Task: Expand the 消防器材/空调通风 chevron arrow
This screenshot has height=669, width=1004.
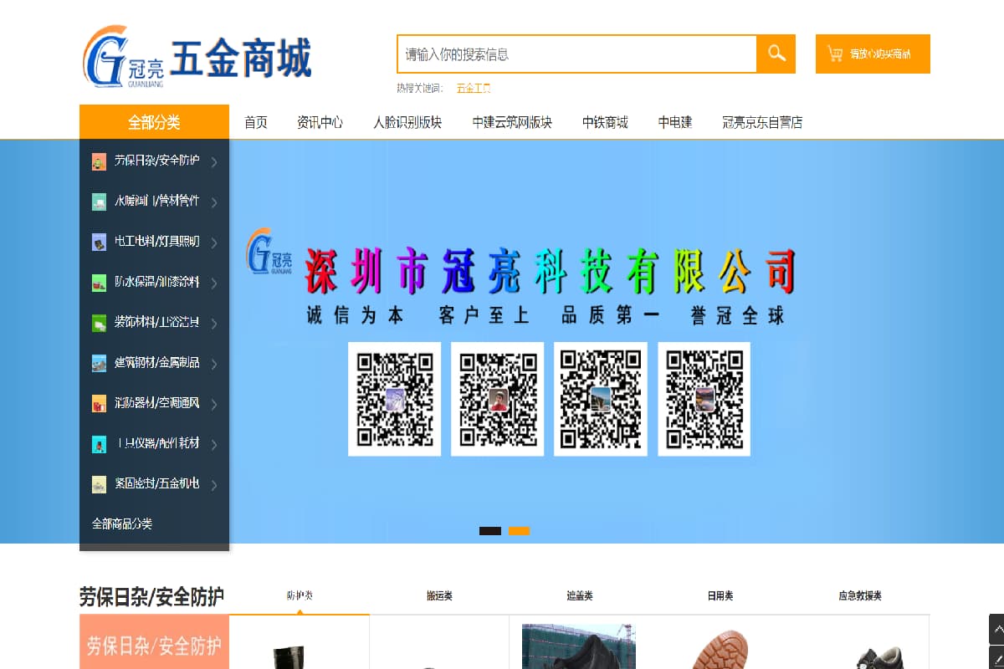Action: [214, 404]
